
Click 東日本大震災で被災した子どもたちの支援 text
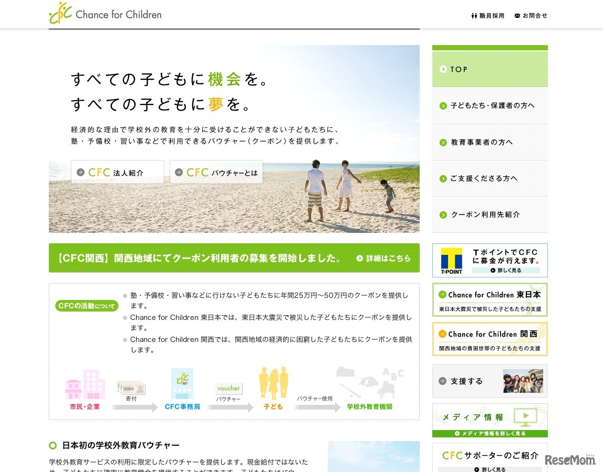tap(490, 309)
